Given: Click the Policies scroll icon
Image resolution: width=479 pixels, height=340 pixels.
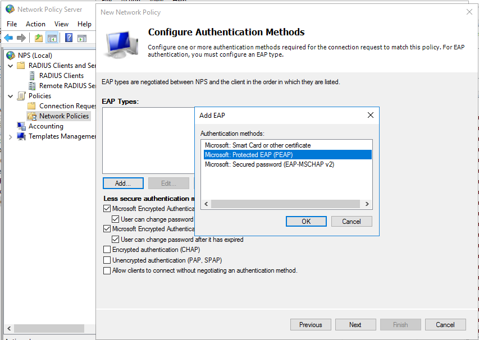Looking at the screenshot, I should [x=21, y=96].
